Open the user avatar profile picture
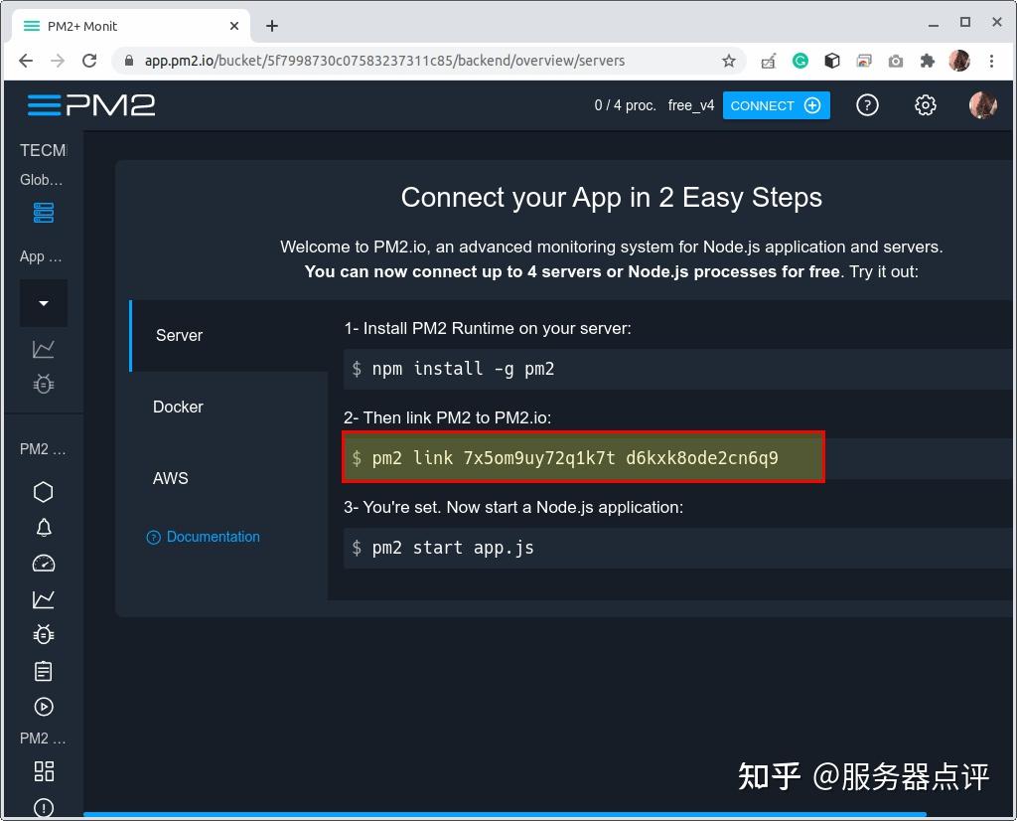This screenshot has width=1017, height=821. (x=982, y=104)
